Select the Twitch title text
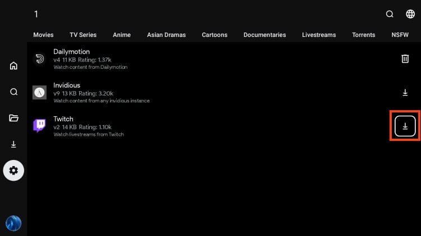Screen dimensions: 421x236 (x=63, y=119)
